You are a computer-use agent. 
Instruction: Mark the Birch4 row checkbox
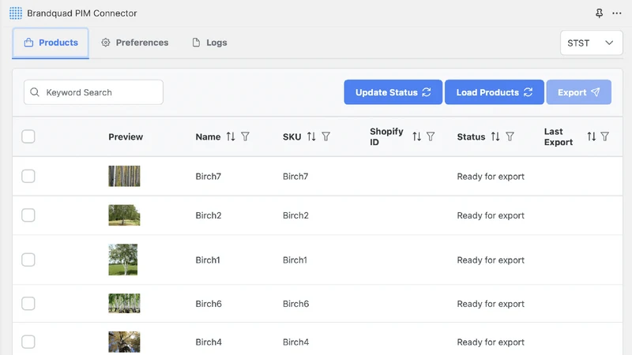click(x=28, y=342)
